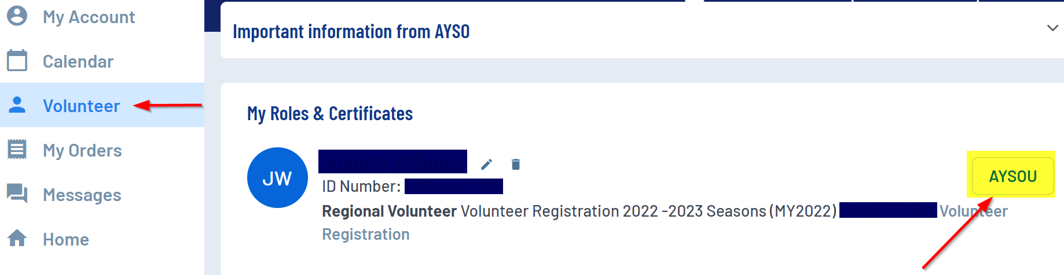
Task: Delete volunteer using the trash icon
Action: click(x=516, y=165)
